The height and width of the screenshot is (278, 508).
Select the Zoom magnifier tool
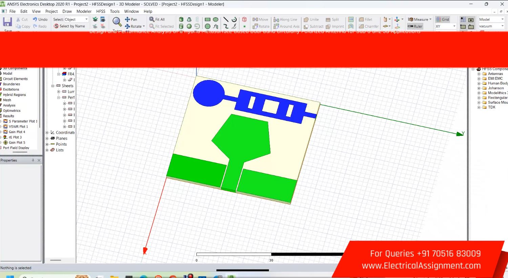click(x=117, y=22)
